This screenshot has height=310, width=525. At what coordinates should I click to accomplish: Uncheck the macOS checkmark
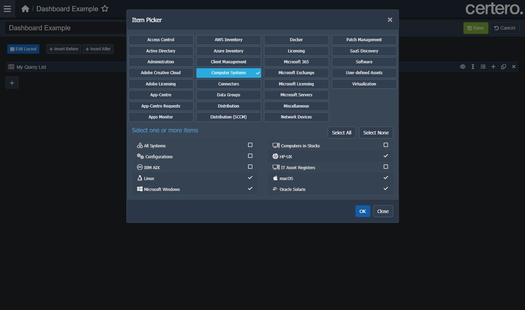point(386,178)
